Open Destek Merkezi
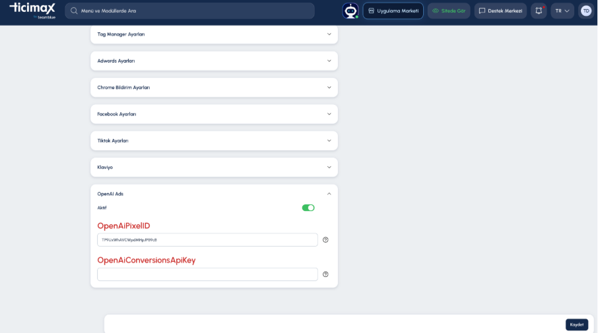Image resolution: width=598 pixels, height=333 pixels. coord(500,11)
